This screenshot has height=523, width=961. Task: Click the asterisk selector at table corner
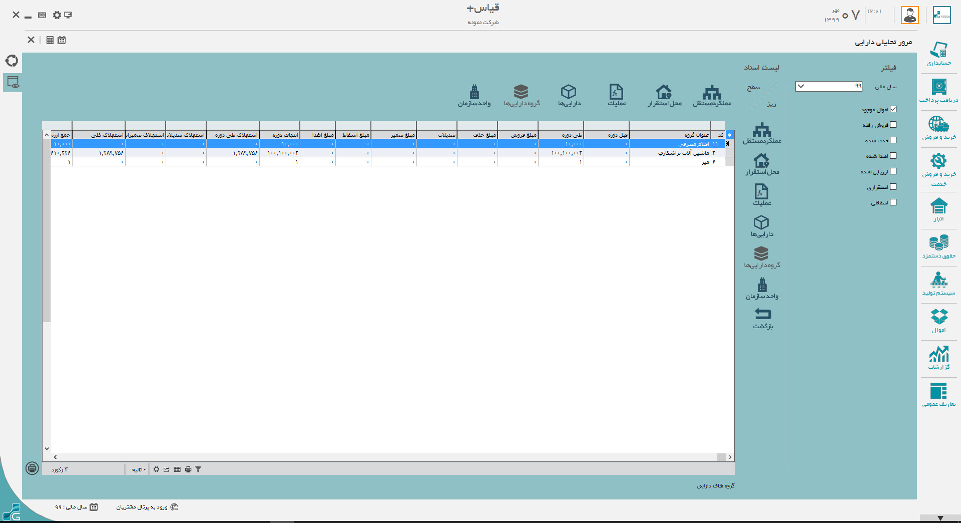coord(730,135)
